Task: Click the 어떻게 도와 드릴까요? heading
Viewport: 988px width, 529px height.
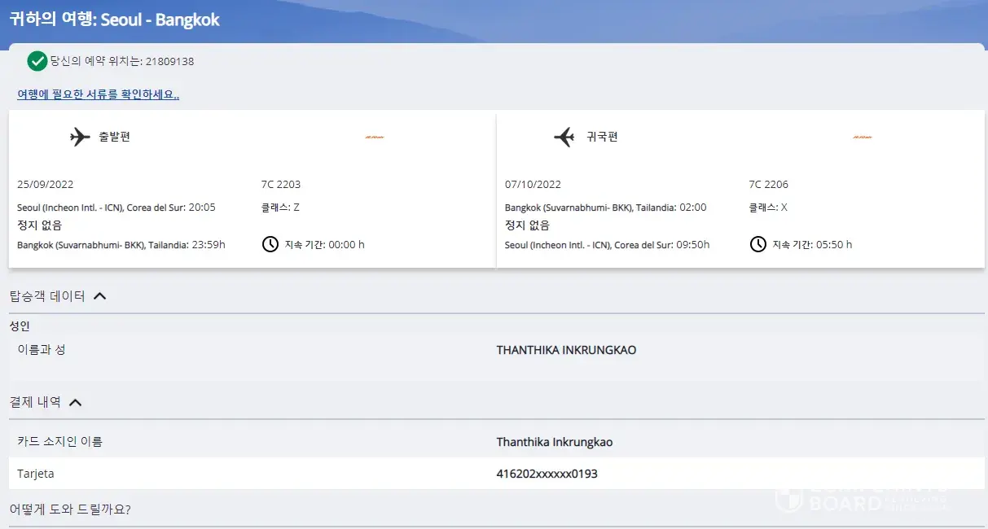Action: pyautogui.click(x=70, y=510)
